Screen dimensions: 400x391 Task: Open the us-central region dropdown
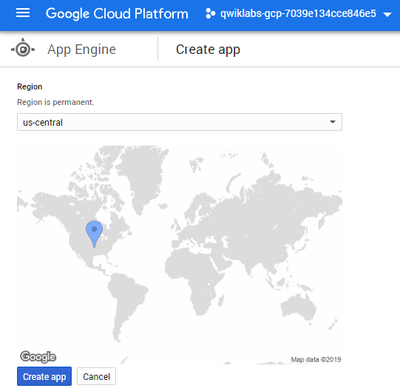[180, 122]
